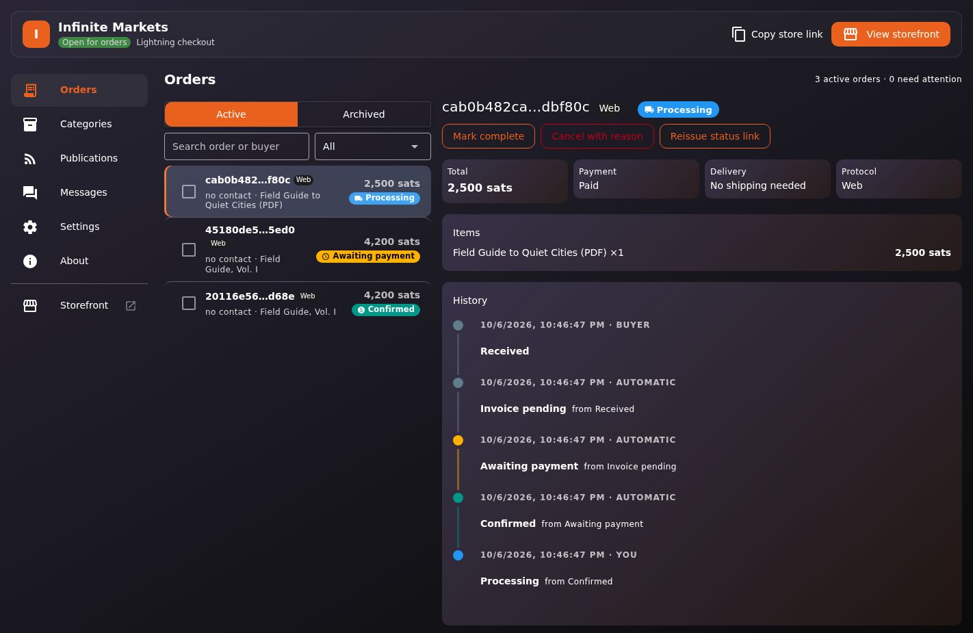Open the All status filter dropdown

point(372,146)
